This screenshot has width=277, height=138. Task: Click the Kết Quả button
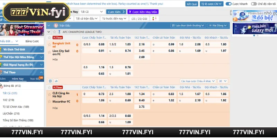point(192,4)
